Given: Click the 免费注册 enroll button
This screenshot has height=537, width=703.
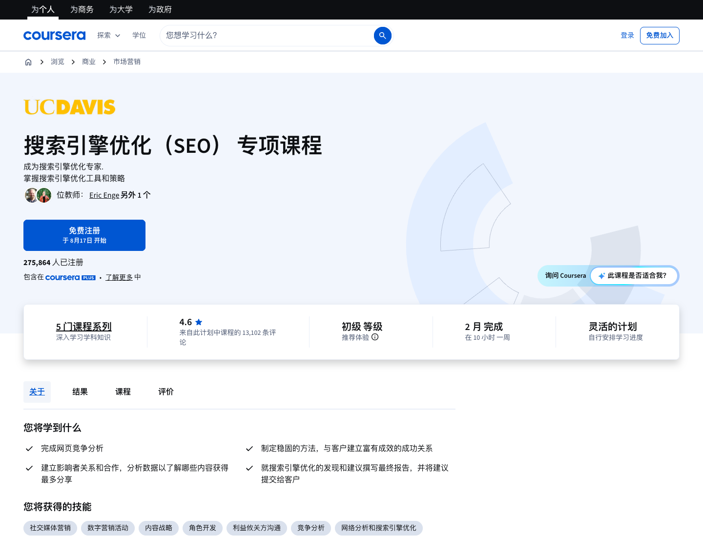Looking at the screenshot, I should [84, 235].
